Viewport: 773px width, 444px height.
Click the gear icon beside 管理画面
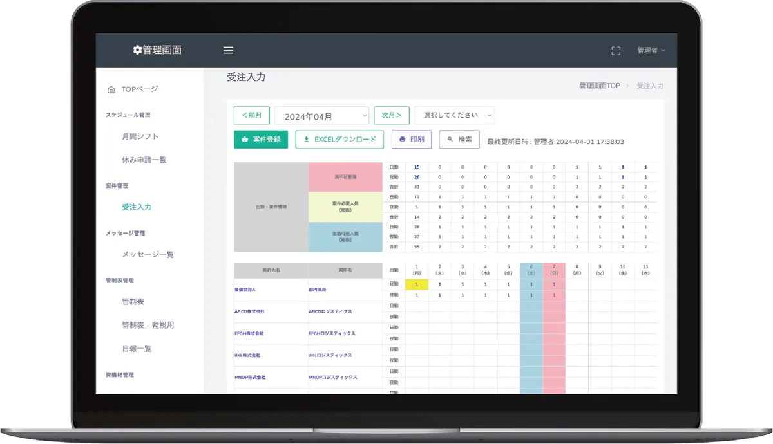[x=137, y=50]
